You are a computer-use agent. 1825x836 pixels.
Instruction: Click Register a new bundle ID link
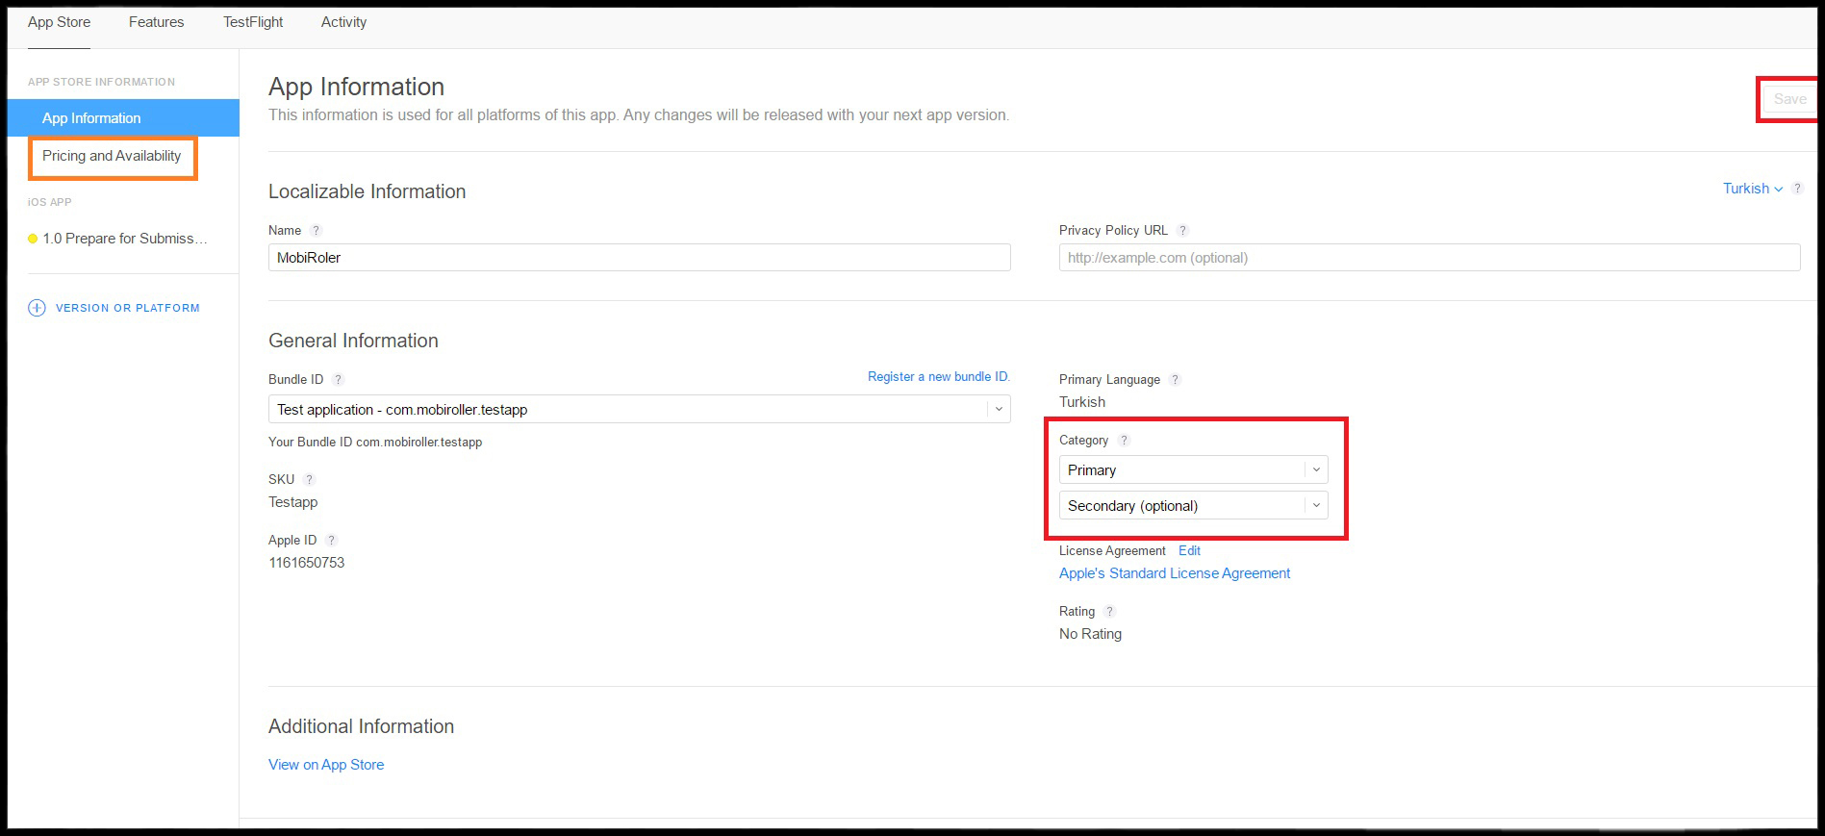[x=939, y=376]
